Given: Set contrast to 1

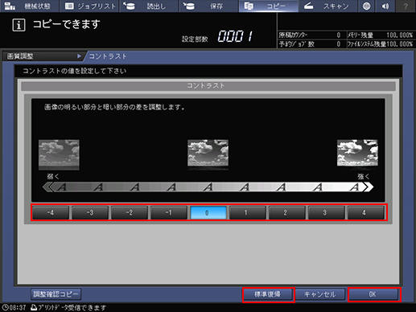Looking at the screenshot, I should coord(248,212).
